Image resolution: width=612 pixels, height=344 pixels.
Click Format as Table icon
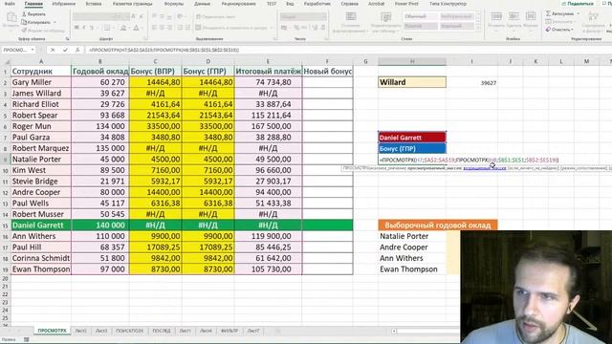coord(385,16)
